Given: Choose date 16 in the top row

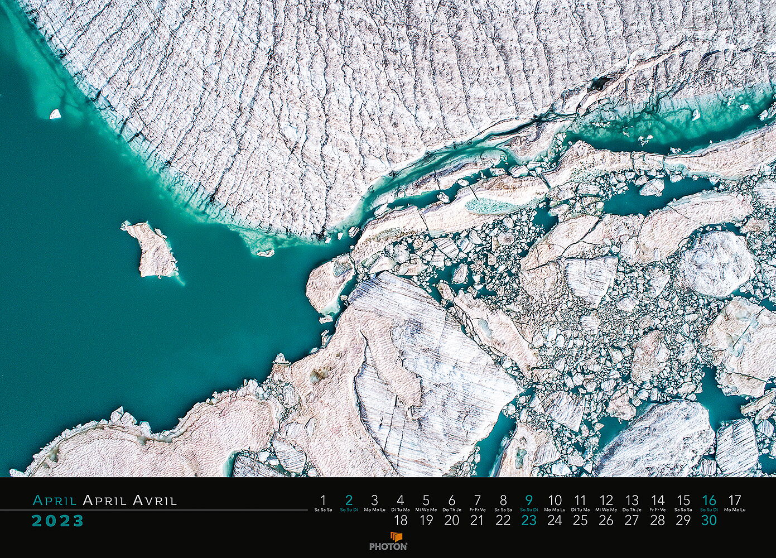Looking at the screenshot, I should pyautogui.click(x=708, y=500).
